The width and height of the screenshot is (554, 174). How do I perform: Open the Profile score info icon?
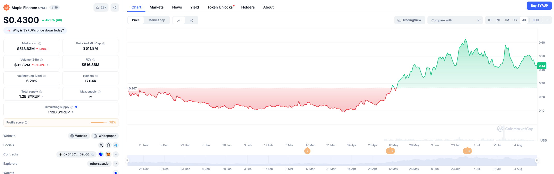pos(26,122)
